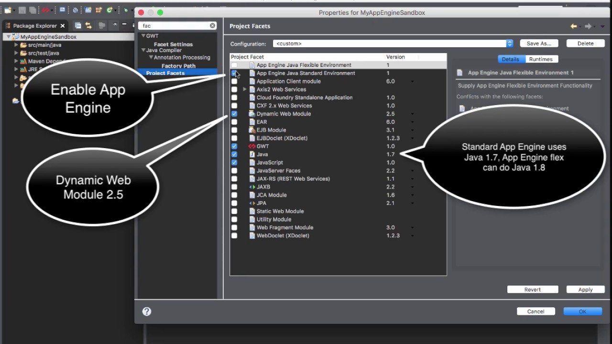
Task: Click the Project Facet column header
Action: [307, 57]
